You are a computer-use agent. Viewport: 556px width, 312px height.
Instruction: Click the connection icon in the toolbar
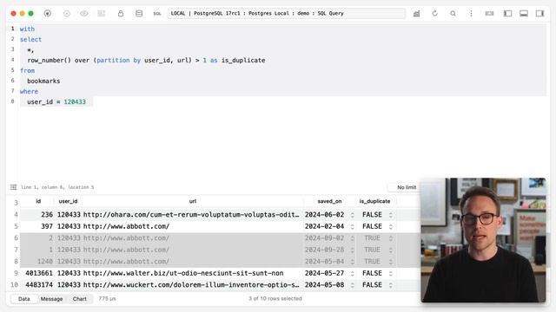click(48, 14)
